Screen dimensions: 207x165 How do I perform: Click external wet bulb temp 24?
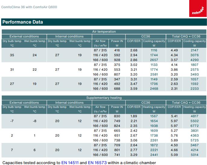[35, 55]
